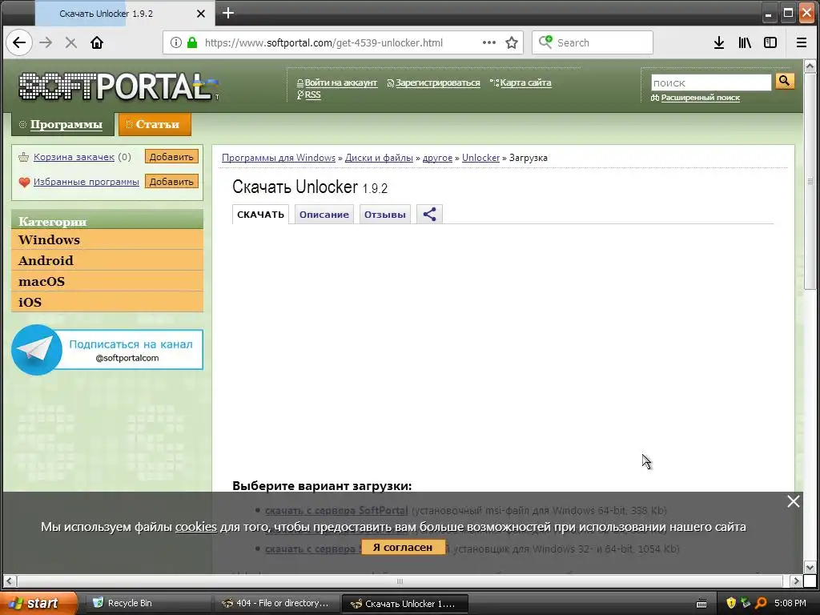The image size is (820, 615).
Task: Click the share icon next to Отзывы
Action: pyautogui.click(x=429, y=214)
